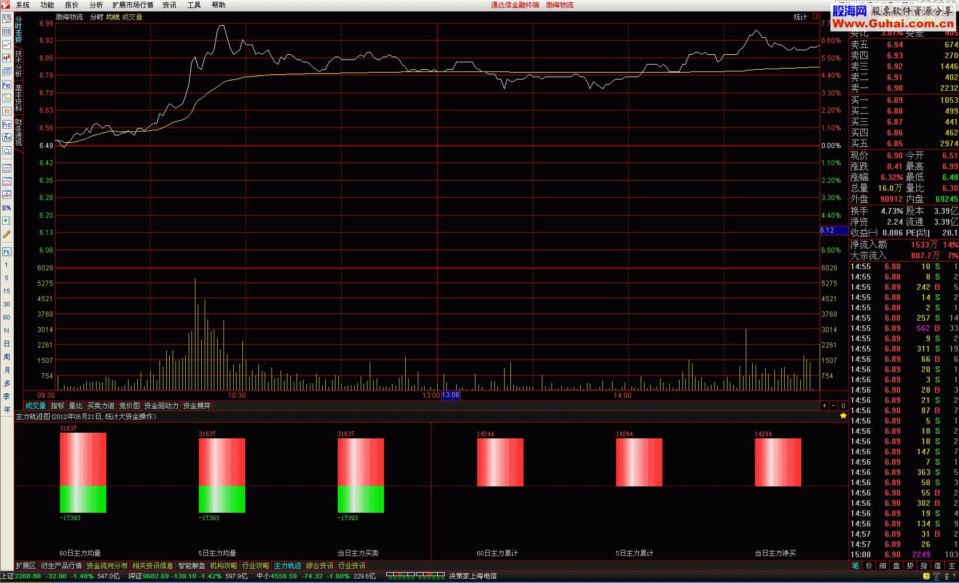Click the F10 company info icon

(x=7, y=85)
